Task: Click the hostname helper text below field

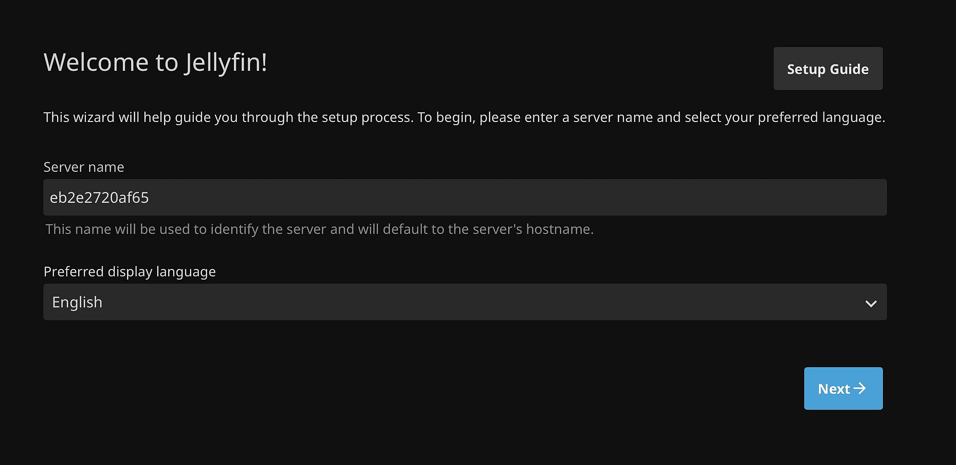Action: [x=319, y=229]
